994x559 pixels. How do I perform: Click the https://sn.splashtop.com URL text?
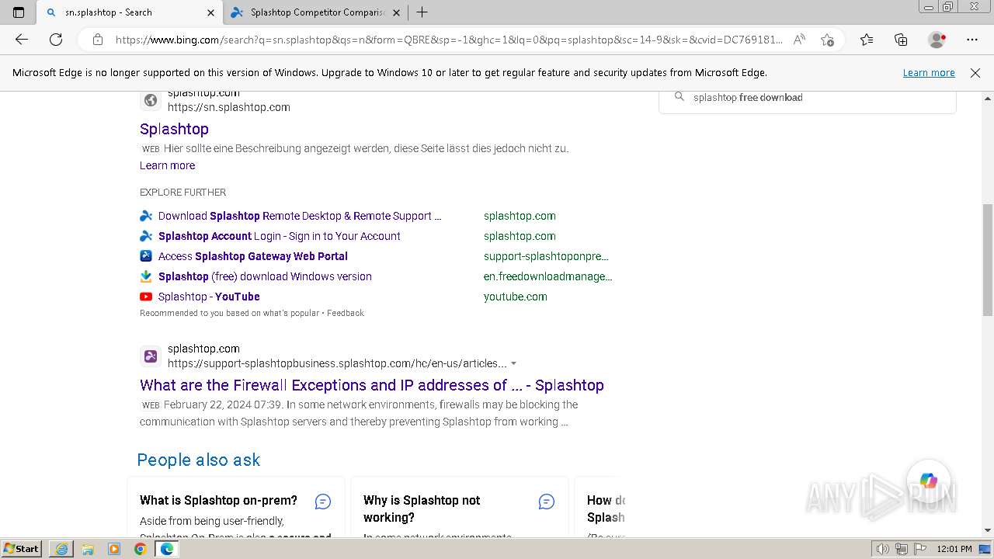pos(229,107)
